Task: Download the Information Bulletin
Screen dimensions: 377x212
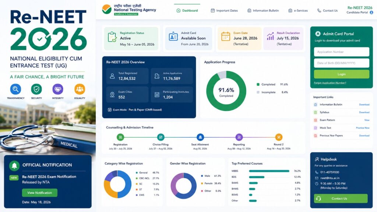Action: pyautogui.click(x=364, y=105)
